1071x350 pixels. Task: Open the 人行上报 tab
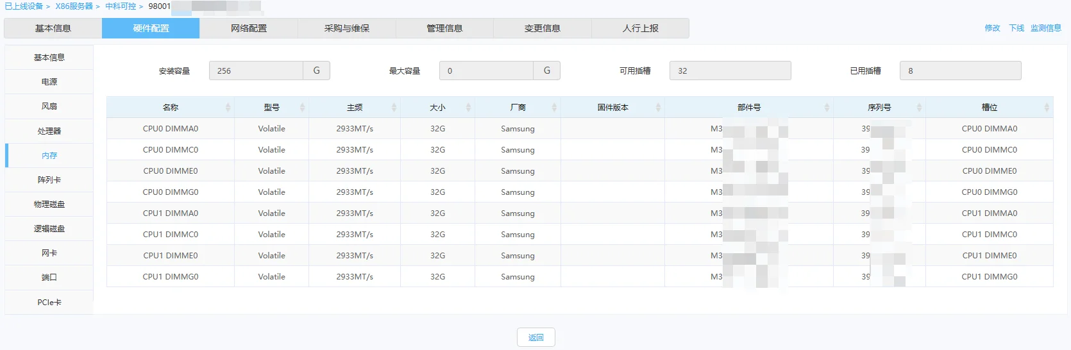point(640,28)
